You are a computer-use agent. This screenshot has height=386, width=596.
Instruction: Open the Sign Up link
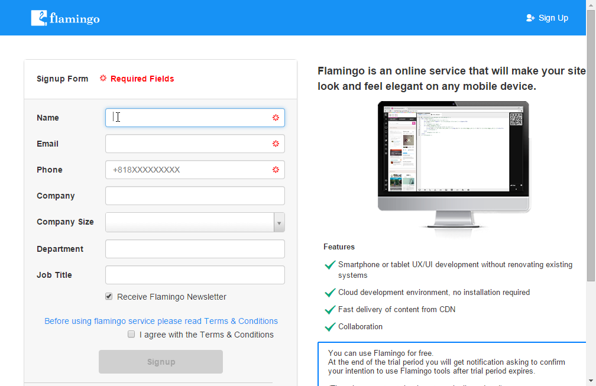coord(547,18)
